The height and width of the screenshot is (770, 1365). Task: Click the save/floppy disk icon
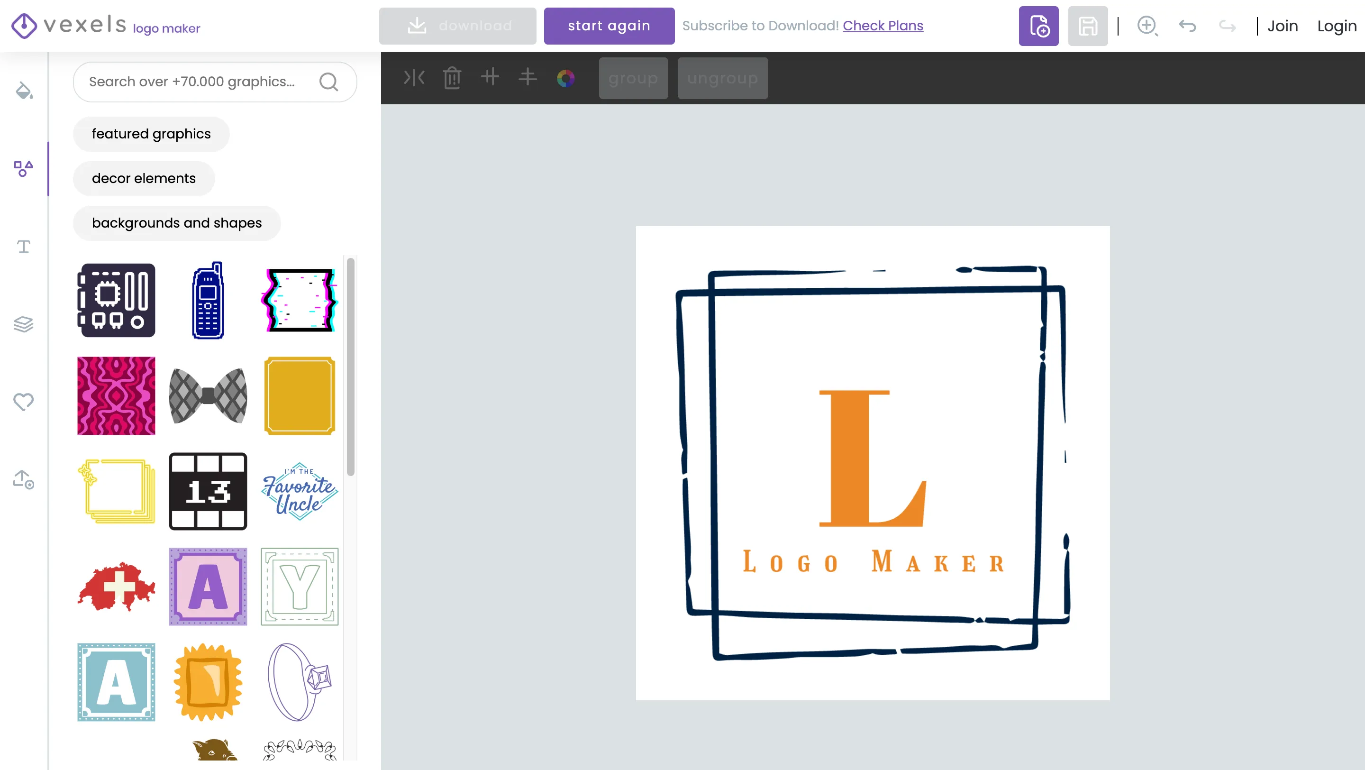pyautogui.click(x=1088, y=26)
